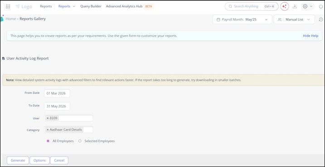Open the downloads icon in header
The width and height of the screenshot is (325, 167).
[x=295, y=6]
